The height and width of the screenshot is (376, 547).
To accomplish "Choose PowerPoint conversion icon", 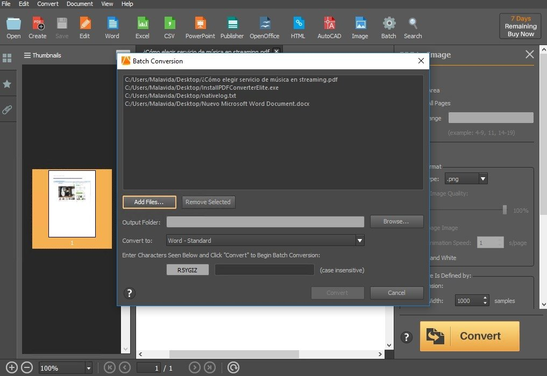I will (200, 28).
